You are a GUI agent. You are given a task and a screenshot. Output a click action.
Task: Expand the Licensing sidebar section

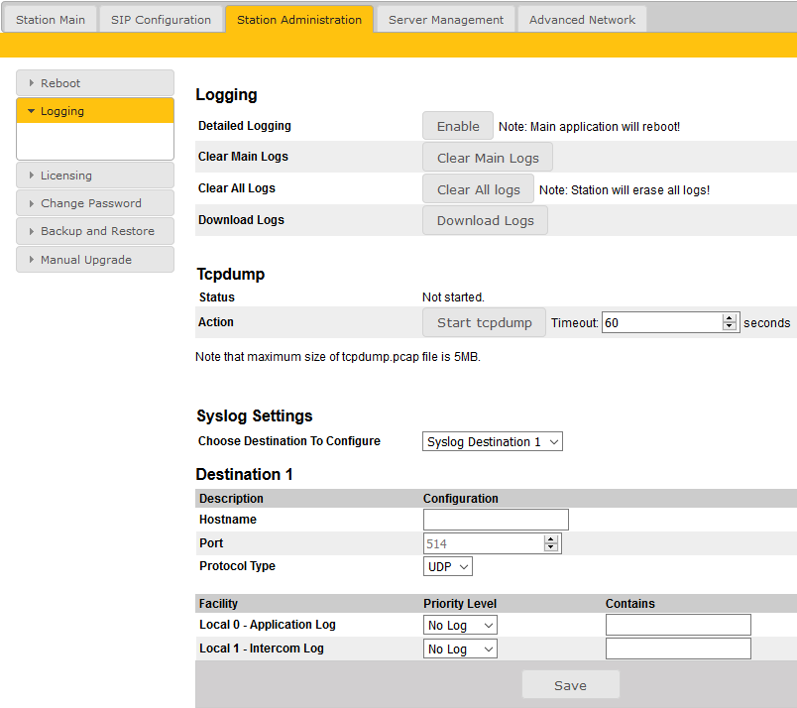pyautogui.click(x=95, y=176)
